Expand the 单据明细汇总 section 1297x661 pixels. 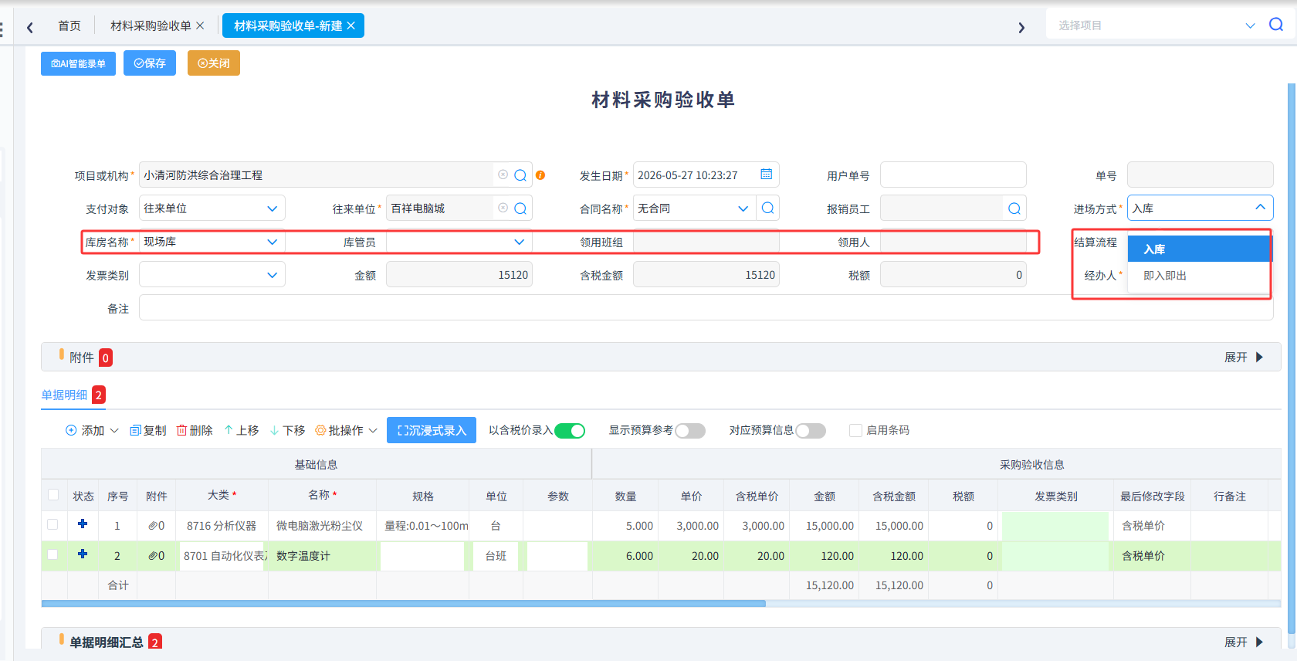click(1244, 642)
